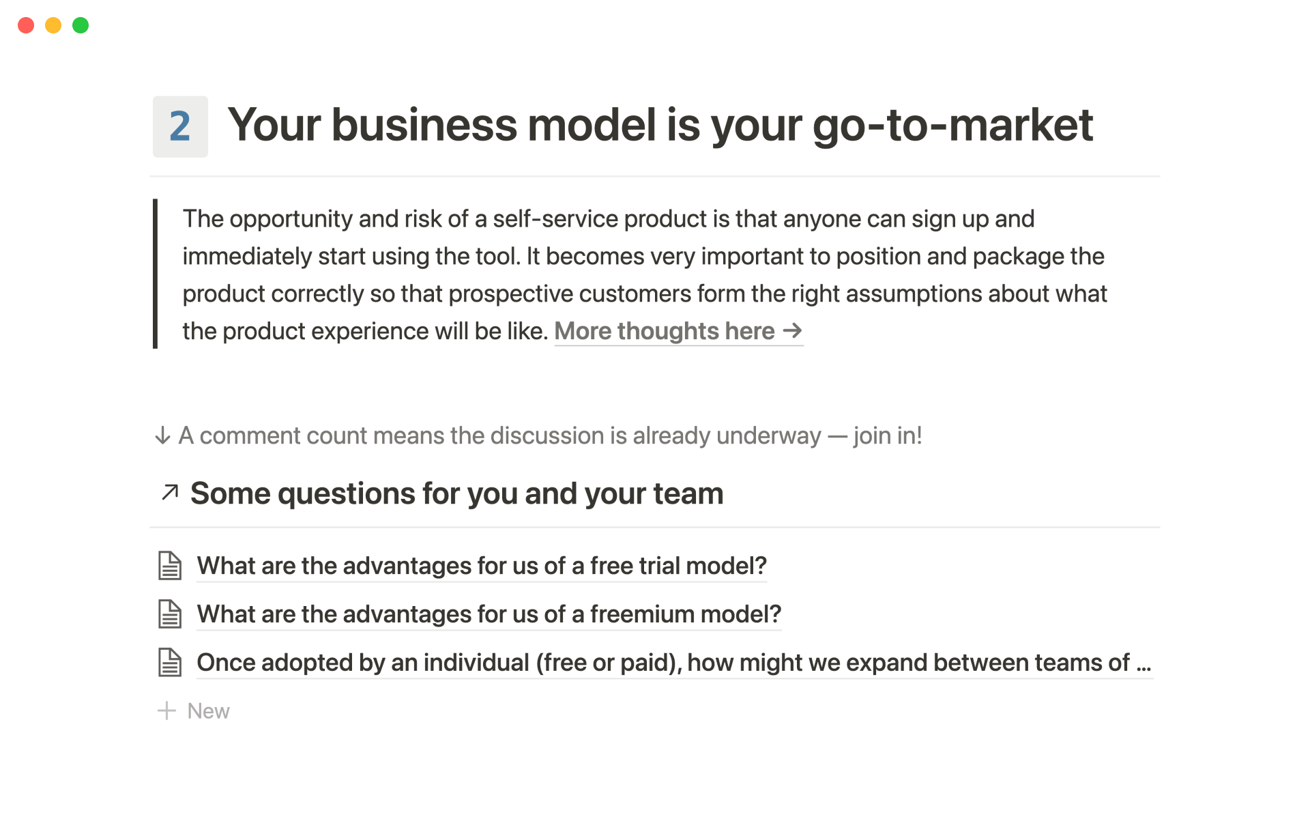Open 'What are the advantages of a free trial model?'

click(x=482, y=566)
